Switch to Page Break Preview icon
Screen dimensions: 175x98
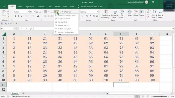(x=148, y=96)
